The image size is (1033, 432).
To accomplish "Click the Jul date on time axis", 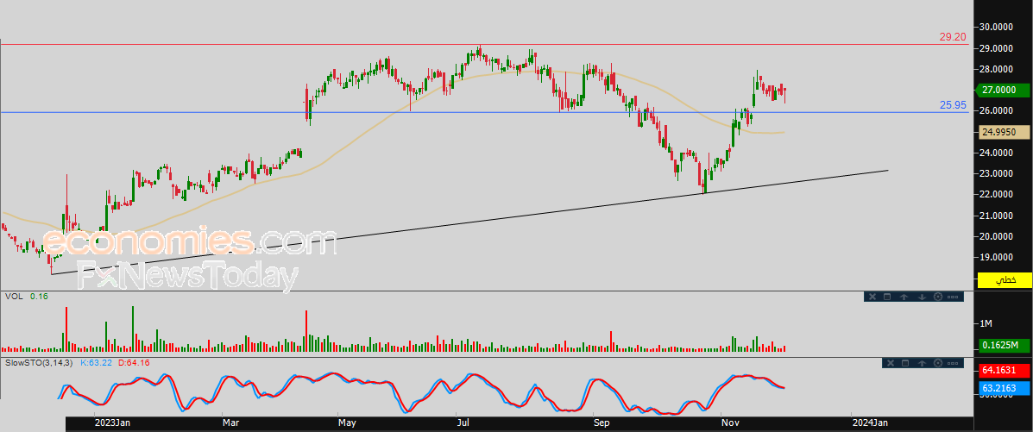I will click(462, 422).
